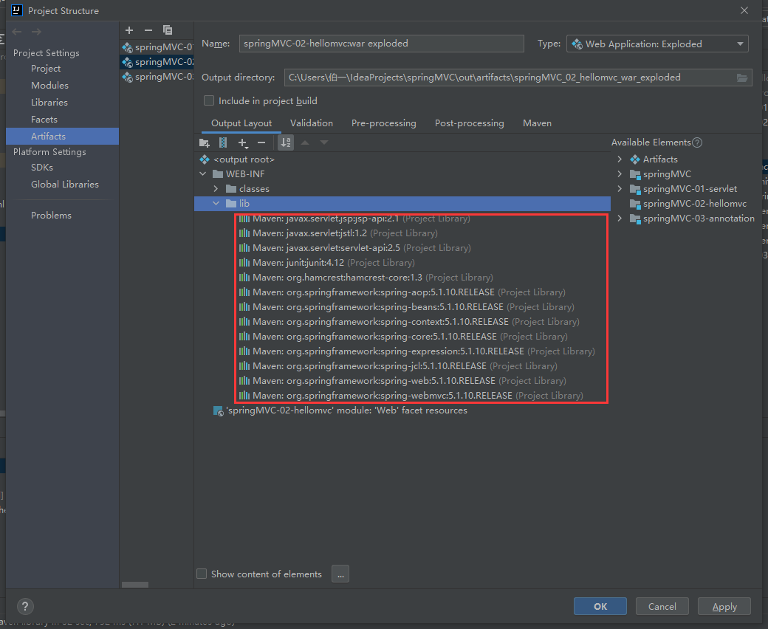
Task: Expand the classes folder node
Action: click(216, 188)
